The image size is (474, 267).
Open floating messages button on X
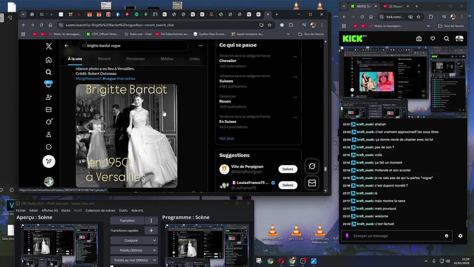tap(312, 183)
